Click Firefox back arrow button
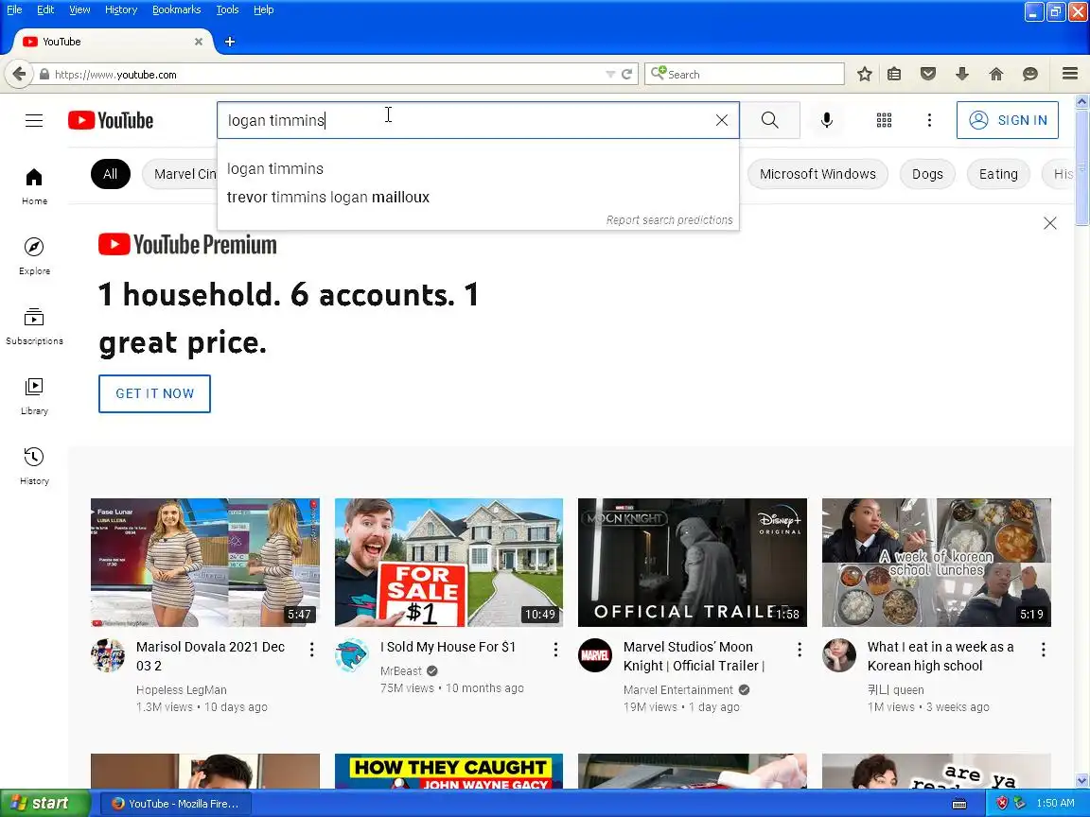Viewport: 1090px width, 817px height. click(20, 74)
